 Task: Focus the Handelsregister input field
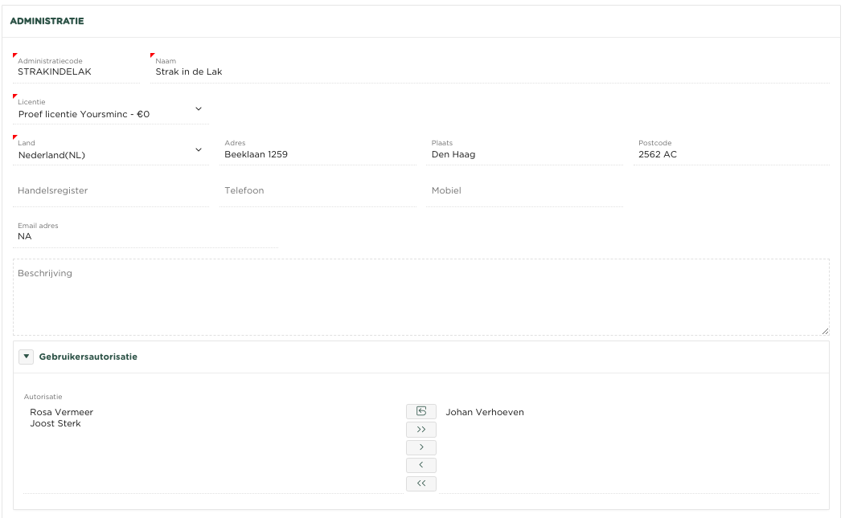tap(110, 191)
